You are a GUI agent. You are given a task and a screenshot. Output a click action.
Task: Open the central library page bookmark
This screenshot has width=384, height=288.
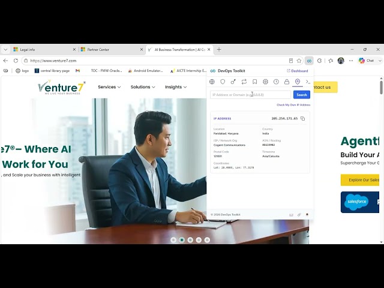coord(52,71)
